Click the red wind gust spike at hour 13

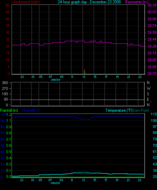click(x=84, y=71)
